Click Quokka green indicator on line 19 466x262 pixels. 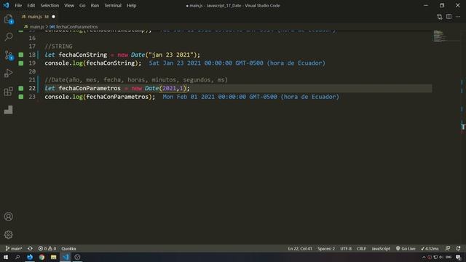pyautogui.click(x=21, y=63)
